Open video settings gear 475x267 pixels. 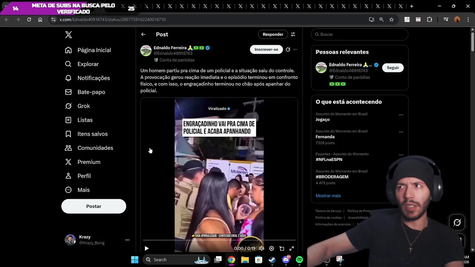point(272,248)
